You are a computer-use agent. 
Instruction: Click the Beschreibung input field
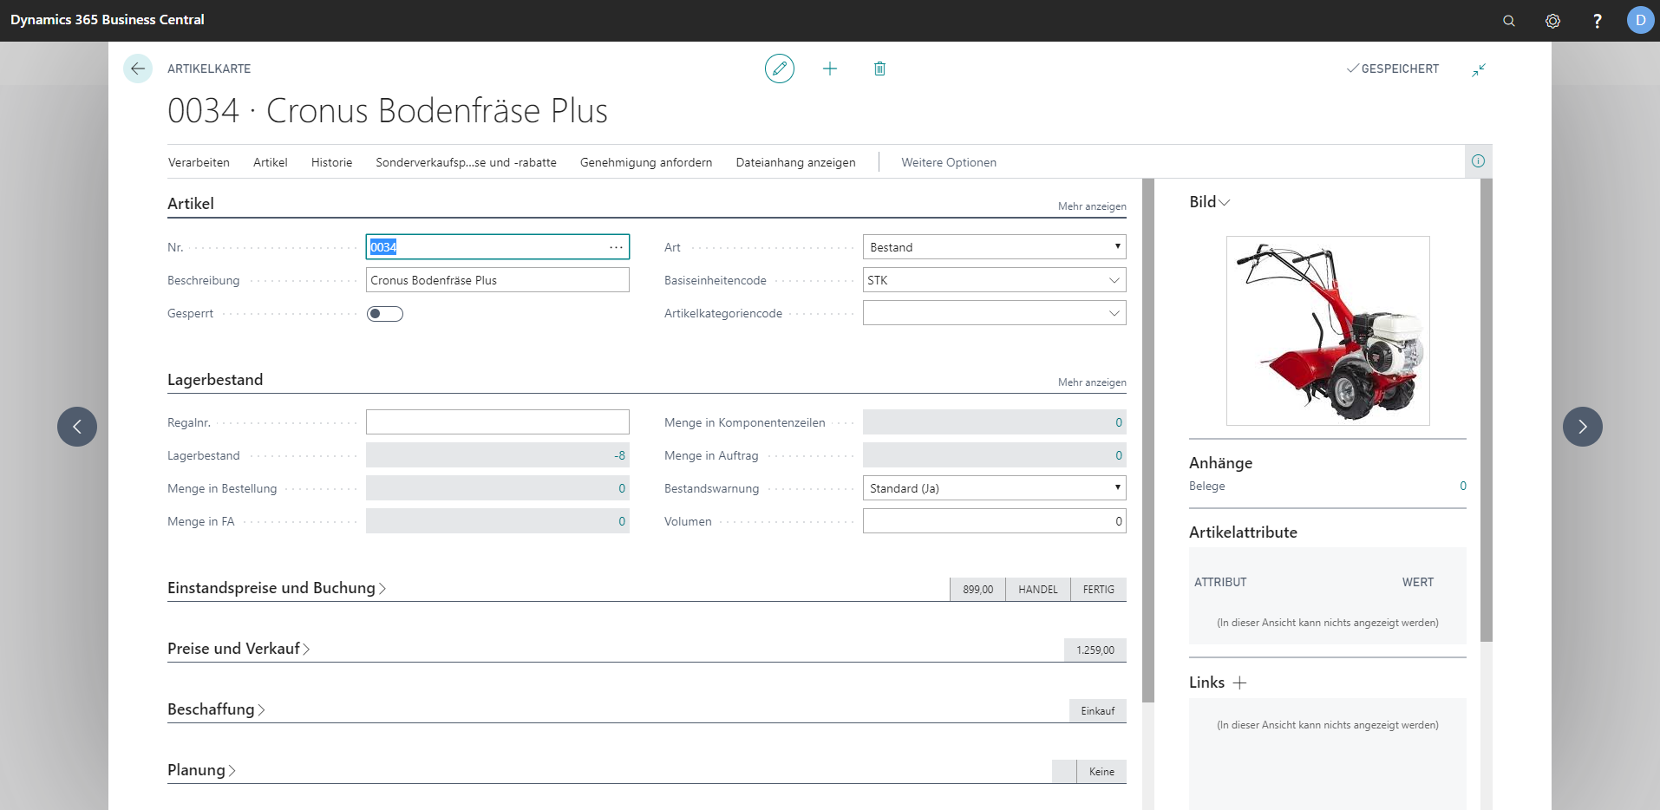coord(498,280)
